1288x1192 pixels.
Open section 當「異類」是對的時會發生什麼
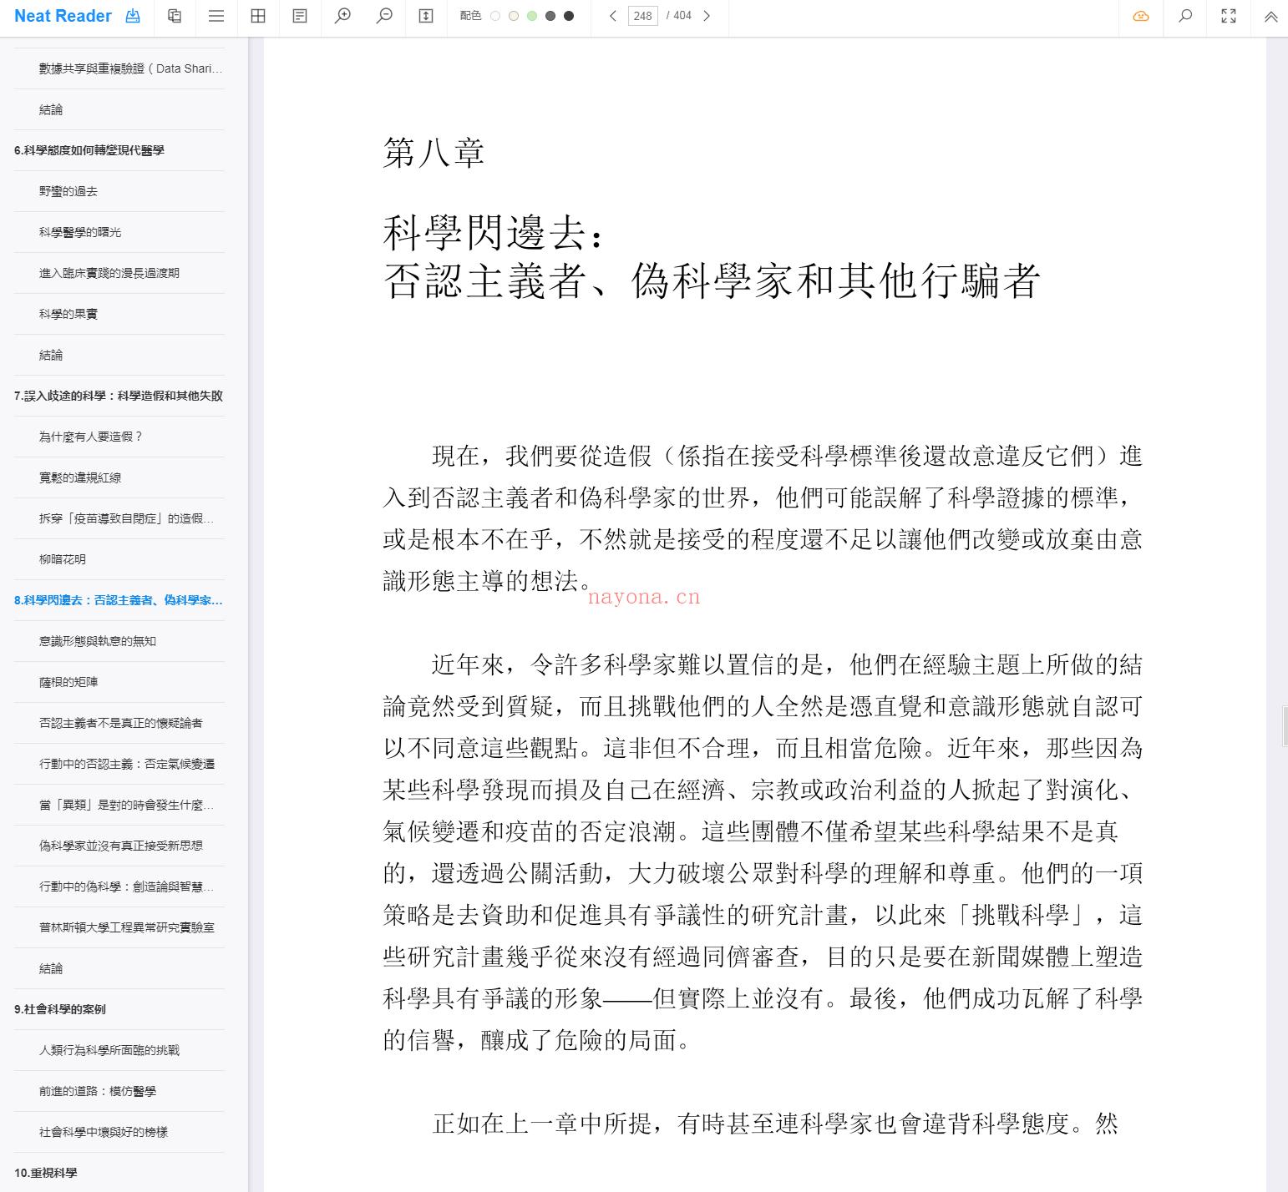tap(127, 805)
